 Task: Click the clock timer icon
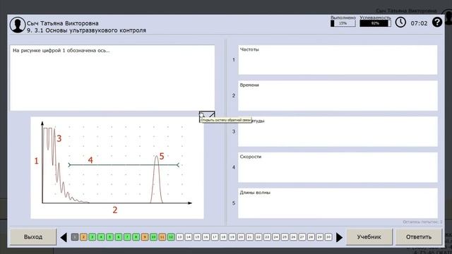(x=400, y=23)
